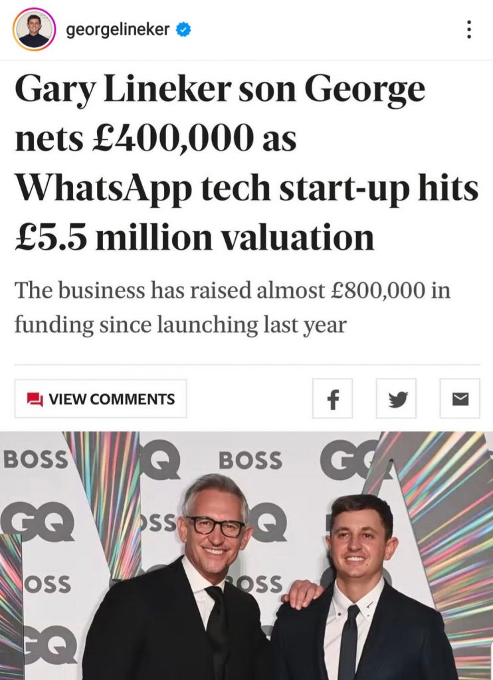Click the red speech bubble comments icon
Screen dimensions: 493x680
tap(35, 399)
